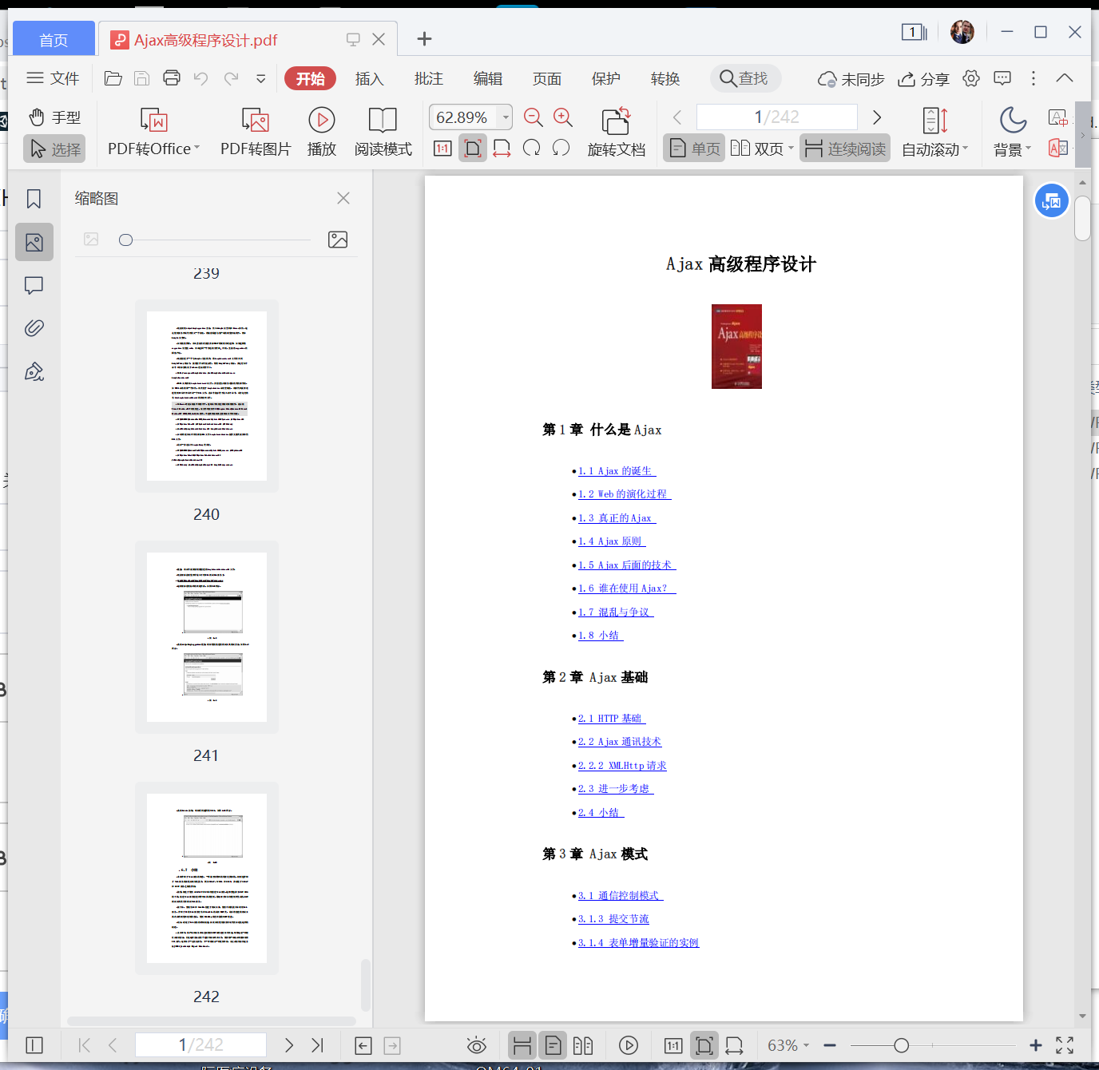Click the print icon in toolbar
This screenshot has height=1070, width=1099.
click(171, 78)
